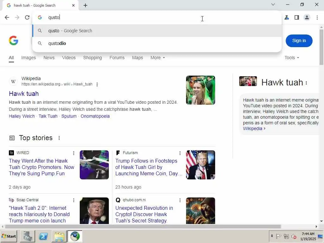Select the 'qustodio' search suggestion
This screenshot has width=324, height=243.
tap(157, 43)
